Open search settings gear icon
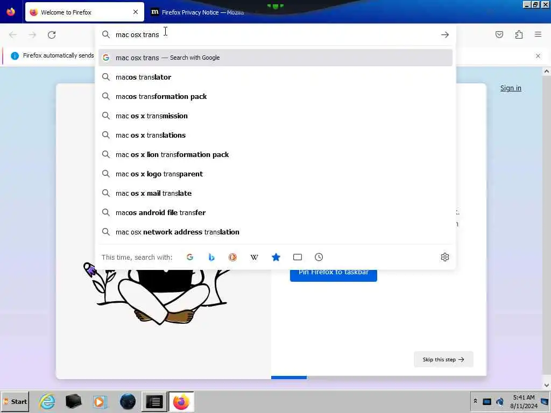The image size is (551, 413). [x=445, y=257]
